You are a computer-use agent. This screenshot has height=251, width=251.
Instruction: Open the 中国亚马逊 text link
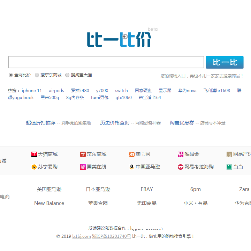[x=148, y=167]
